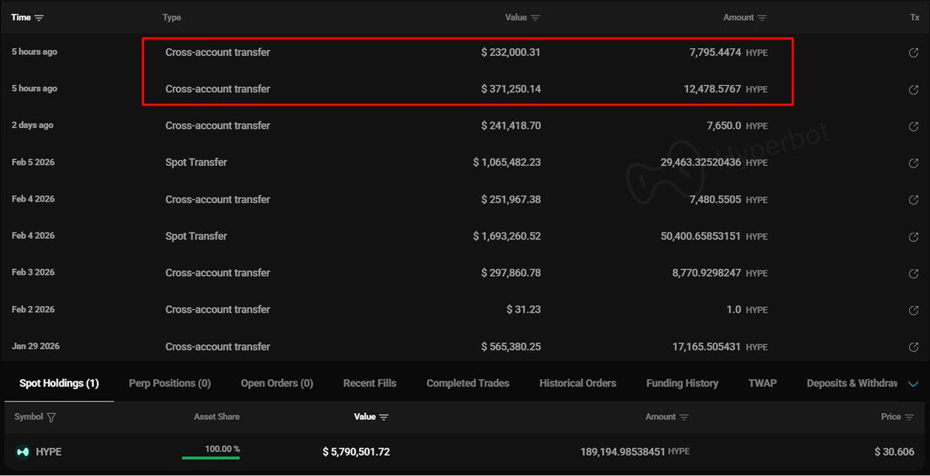
Task: Open Tx link for Feb 3 transfer
Action: (913, 274)
